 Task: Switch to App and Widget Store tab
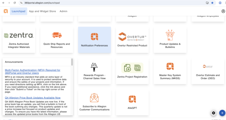point(42,11)
